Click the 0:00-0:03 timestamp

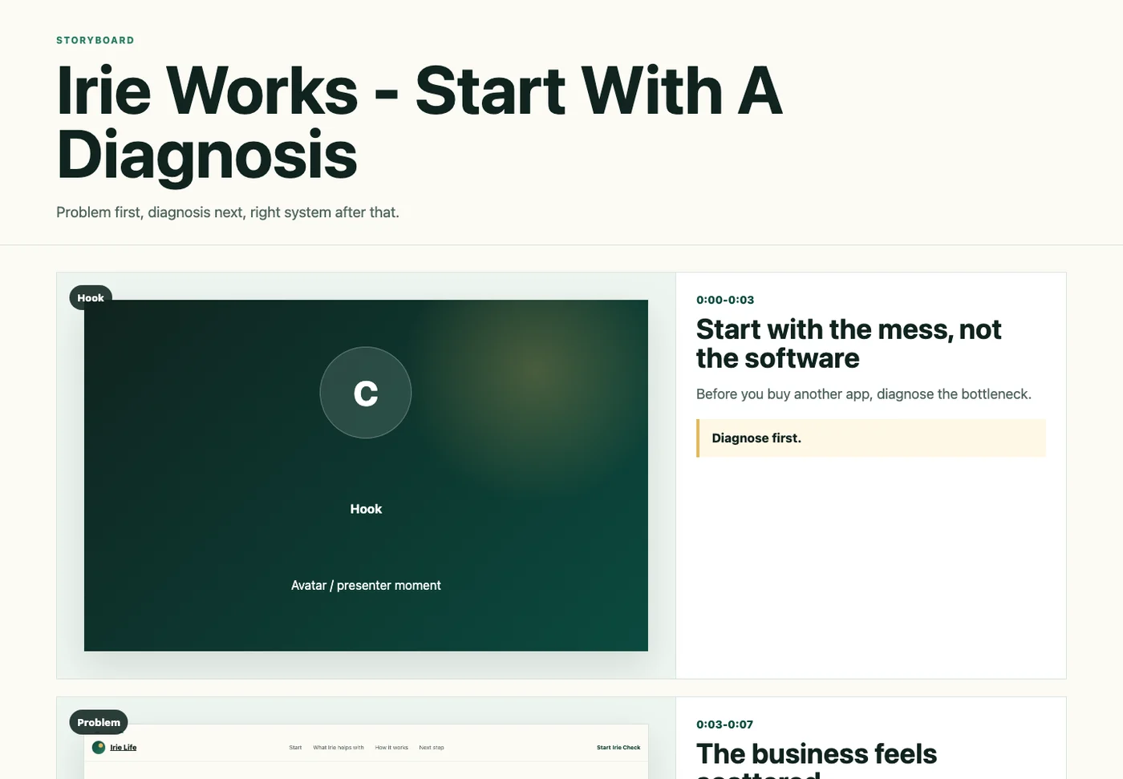pos(725,300)
